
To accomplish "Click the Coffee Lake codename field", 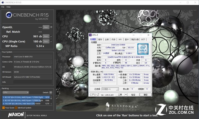I will 110,47.
